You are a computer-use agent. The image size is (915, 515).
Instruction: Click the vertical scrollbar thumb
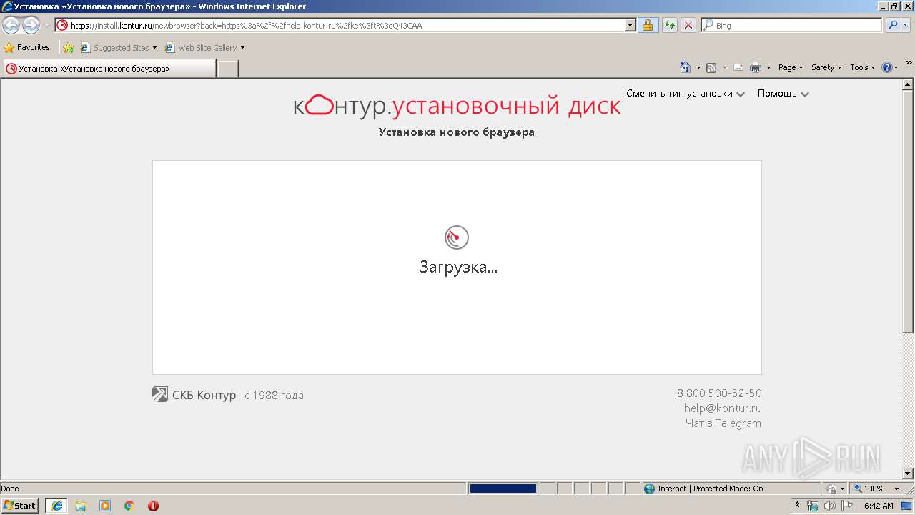point(908,211)
